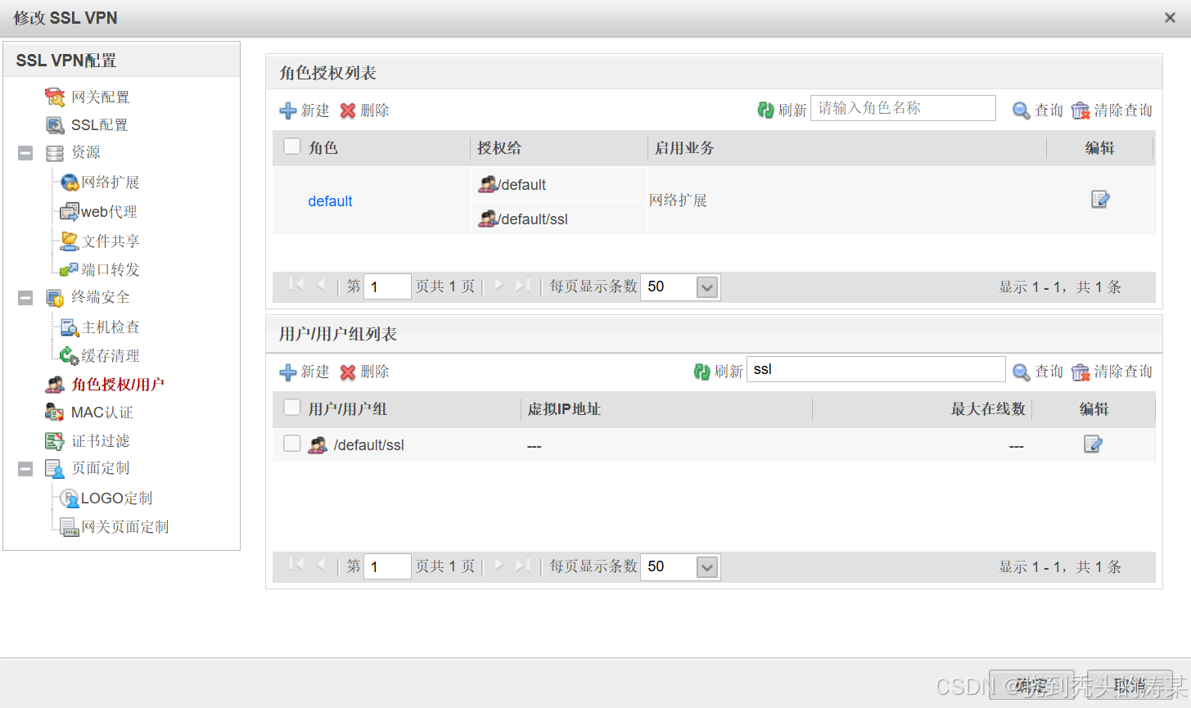Select MAC认证 menu entry

(x=102, y=413)
